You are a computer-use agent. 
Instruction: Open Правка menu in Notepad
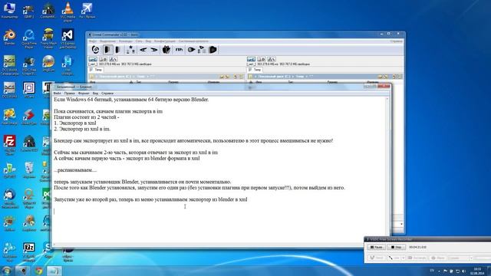(70, 94)
